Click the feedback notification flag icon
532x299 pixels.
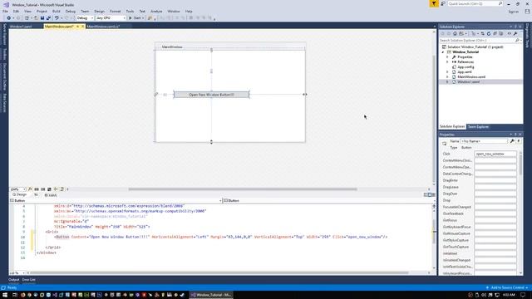[434, 3]
